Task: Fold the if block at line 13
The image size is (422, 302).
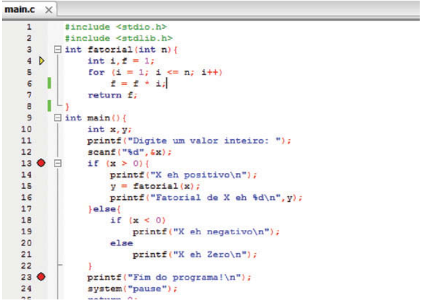Action: click(58, 164)
